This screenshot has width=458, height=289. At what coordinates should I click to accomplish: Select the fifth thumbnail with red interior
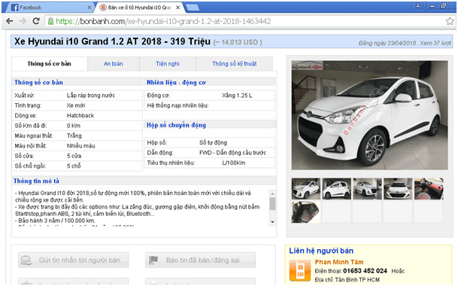pos(429,189)
